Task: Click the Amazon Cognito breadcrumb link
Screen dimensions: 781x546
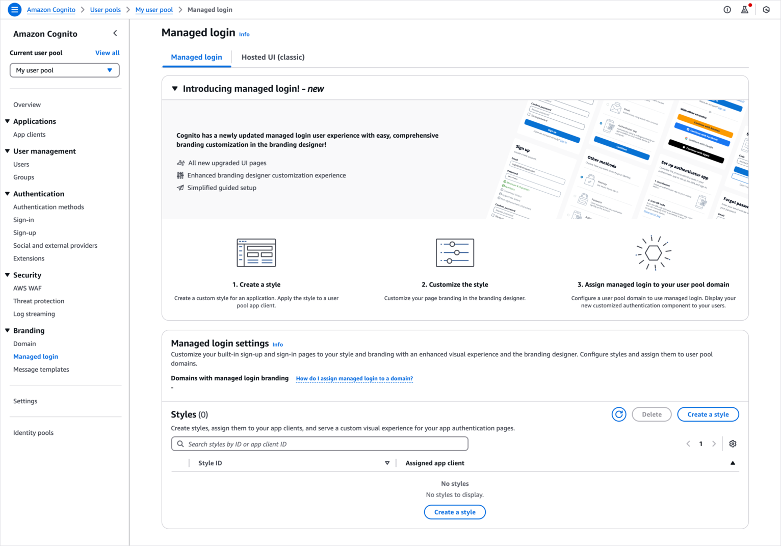Action: [x=51, y=10]
